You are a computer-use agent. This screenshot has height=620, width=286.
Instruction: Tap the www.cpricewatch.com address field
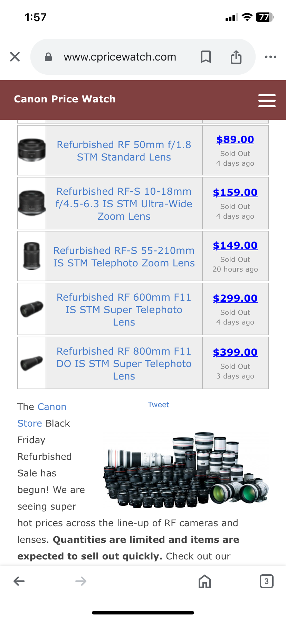(120, 57)
